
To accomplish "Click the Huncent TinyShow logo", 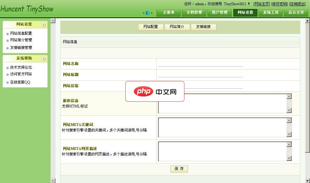I will (27, 9).
